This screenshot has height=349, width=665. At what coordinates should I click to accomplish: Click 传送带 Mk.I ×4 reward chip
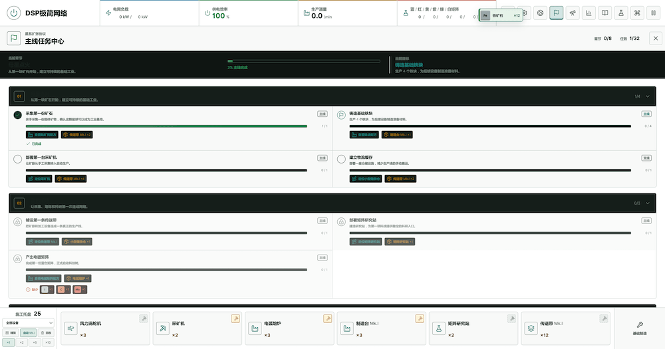coord(71,179)
